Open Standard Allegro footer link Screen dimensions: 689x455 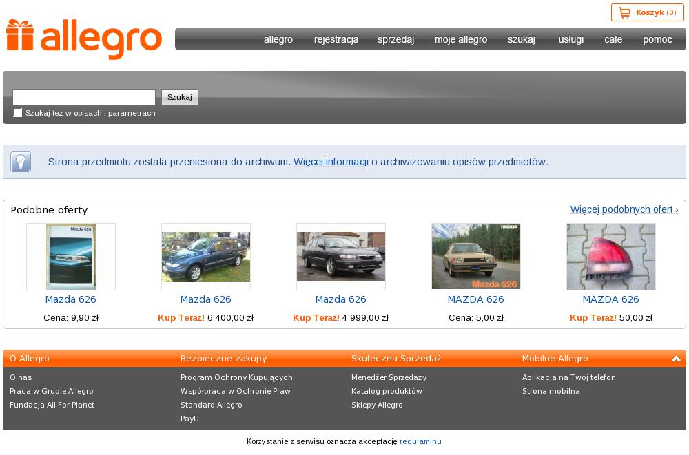[x=212, y=405]
